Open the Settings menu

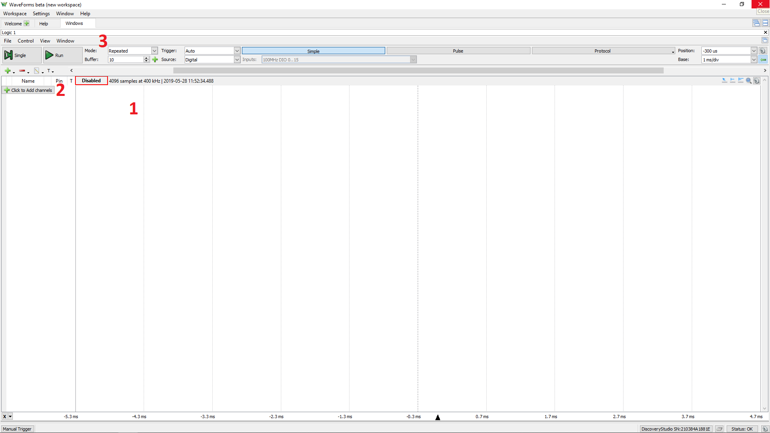(x=41, y=14)
